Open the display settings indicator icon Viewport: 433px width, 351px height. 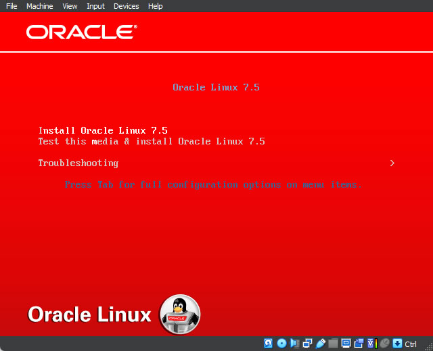pyautogui.click(x=346, y=344)
